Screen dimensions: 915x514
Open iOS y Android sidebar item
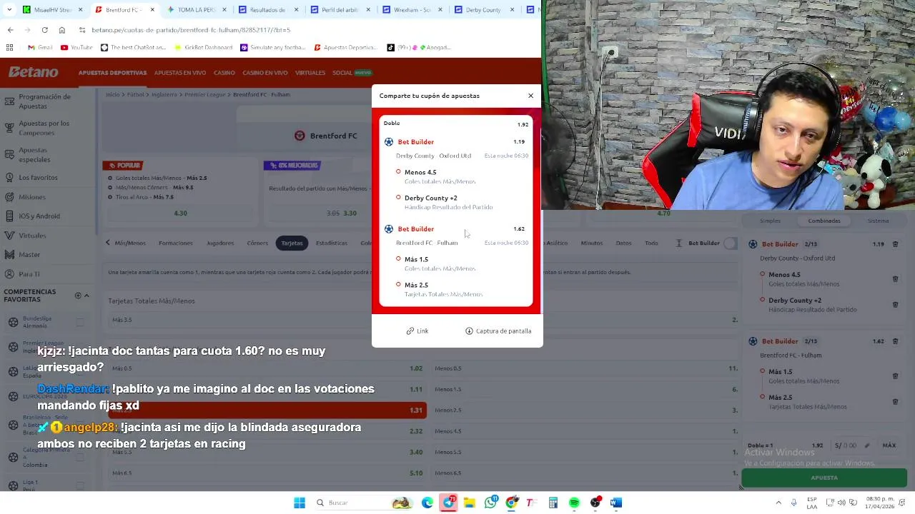[x=39, y=216]
